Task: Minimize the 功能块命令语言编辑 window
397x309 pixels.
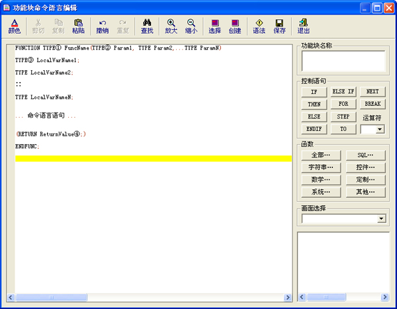Action: pos(365,8)
